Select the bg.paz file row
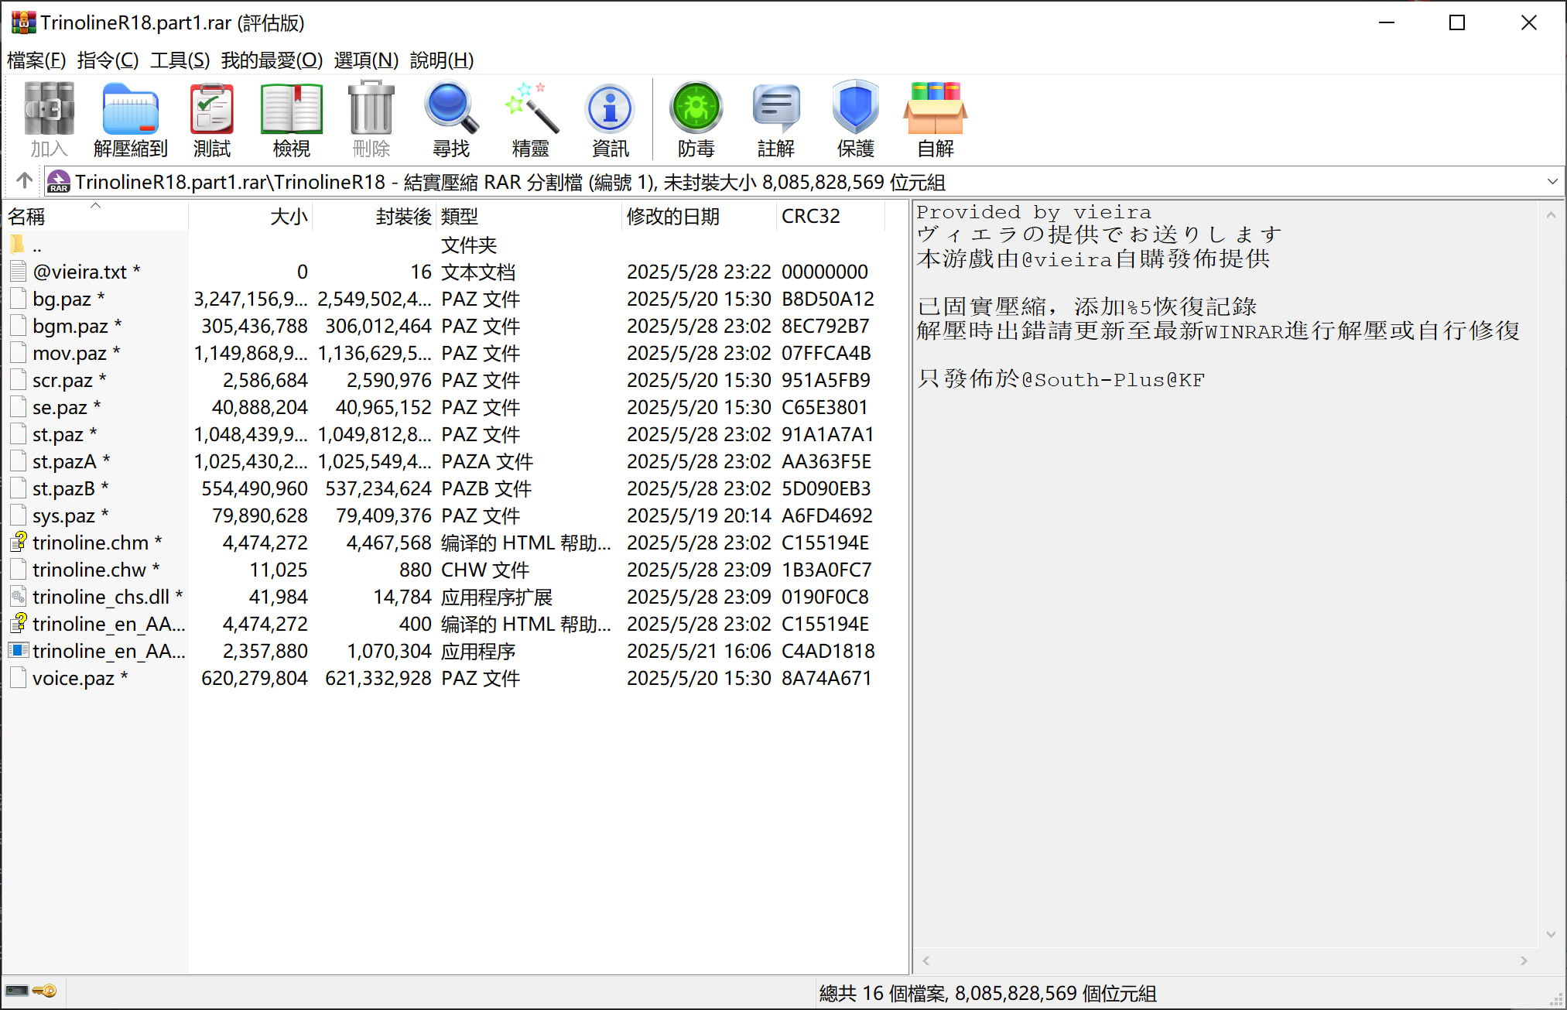1567x1010 pixels. (62, 299)
